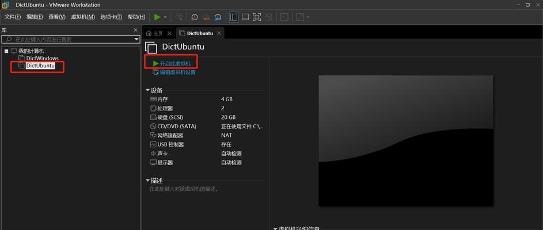The width and height of the screenshot is (543, 230).
Task: Open the power options dropdown arrow
Action: coord(165,17)
